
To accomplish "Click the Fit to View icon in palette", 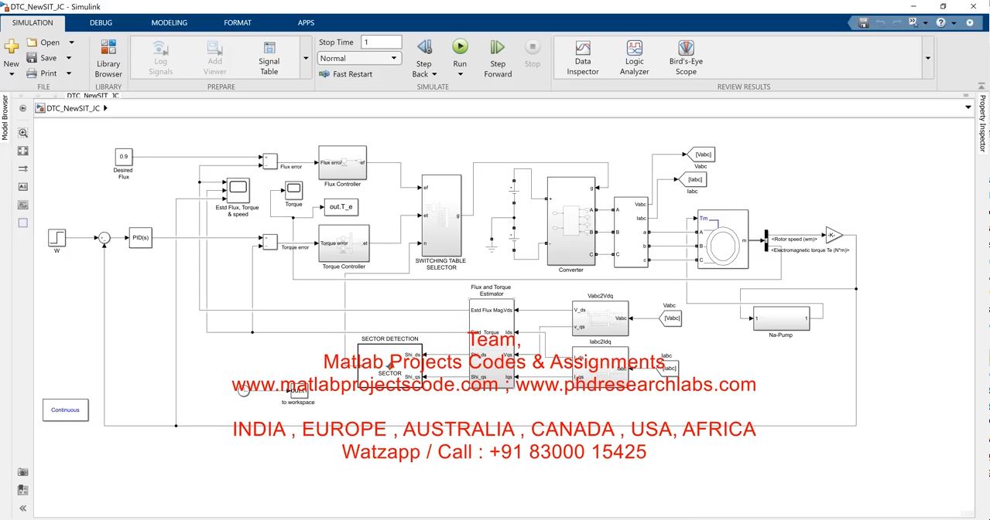I will 22,151.
